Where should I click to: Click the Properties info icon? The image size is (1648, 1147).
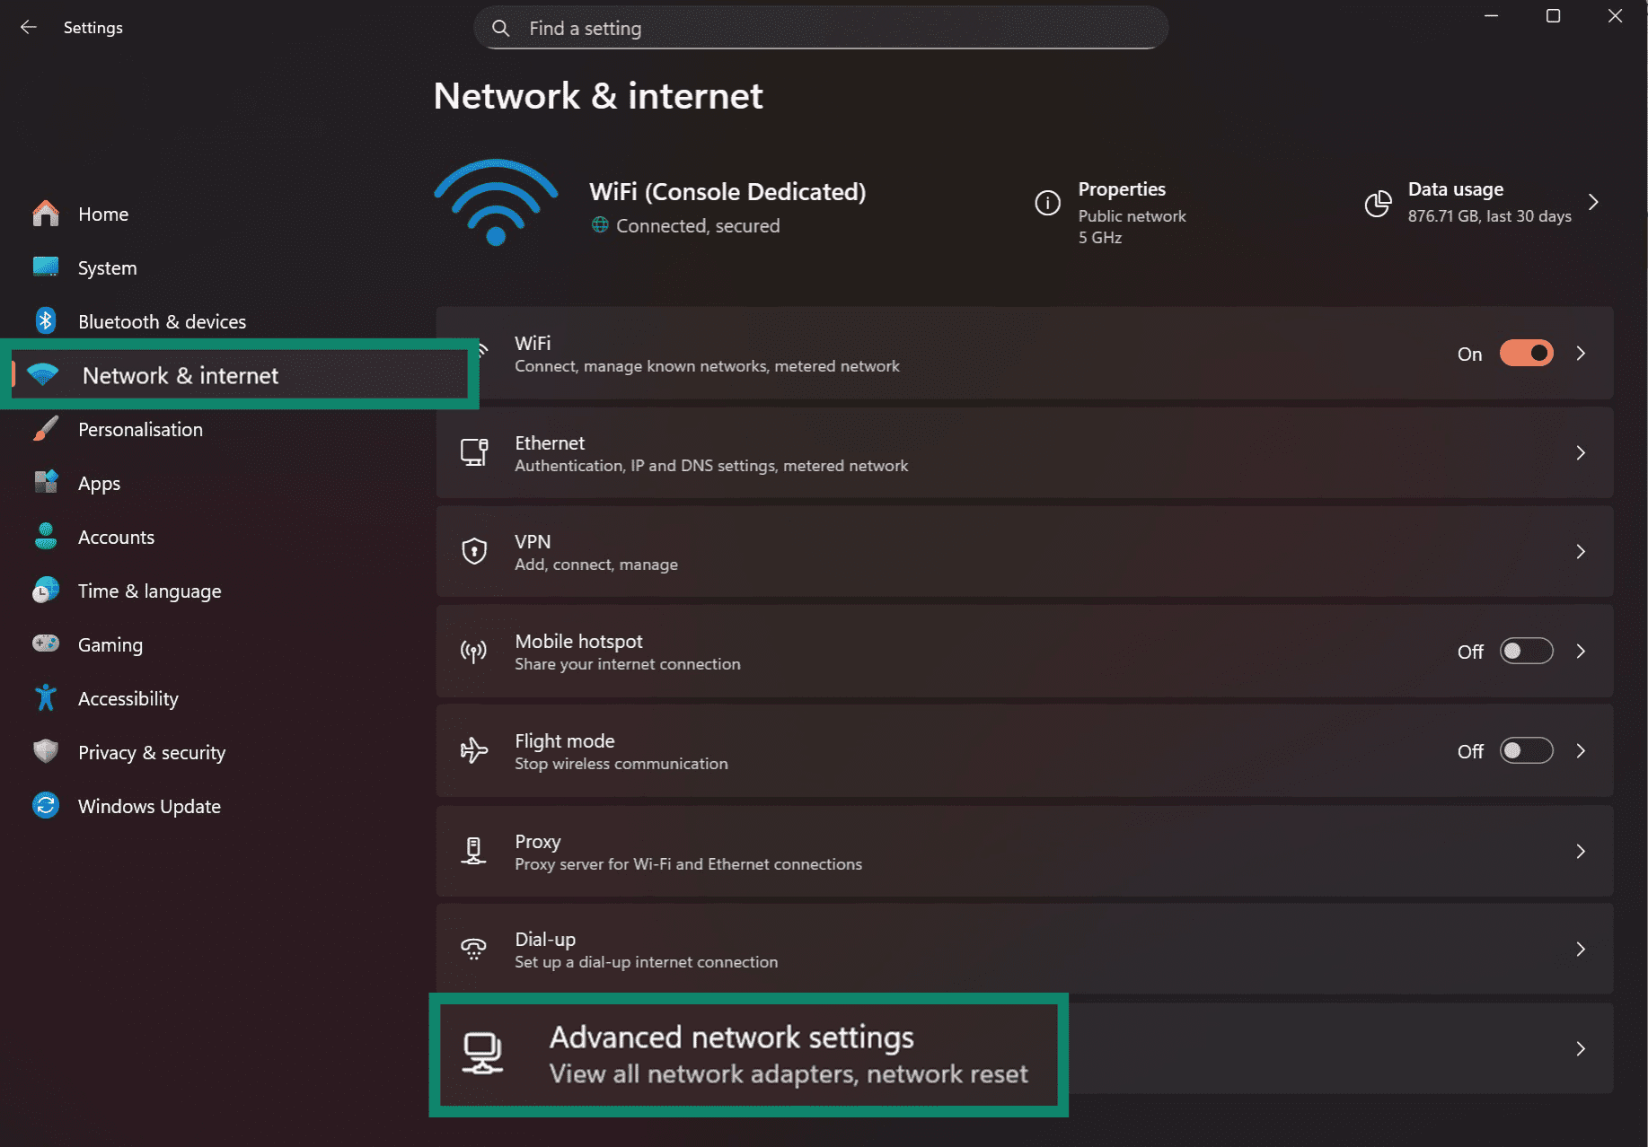tap(1047, 204)
